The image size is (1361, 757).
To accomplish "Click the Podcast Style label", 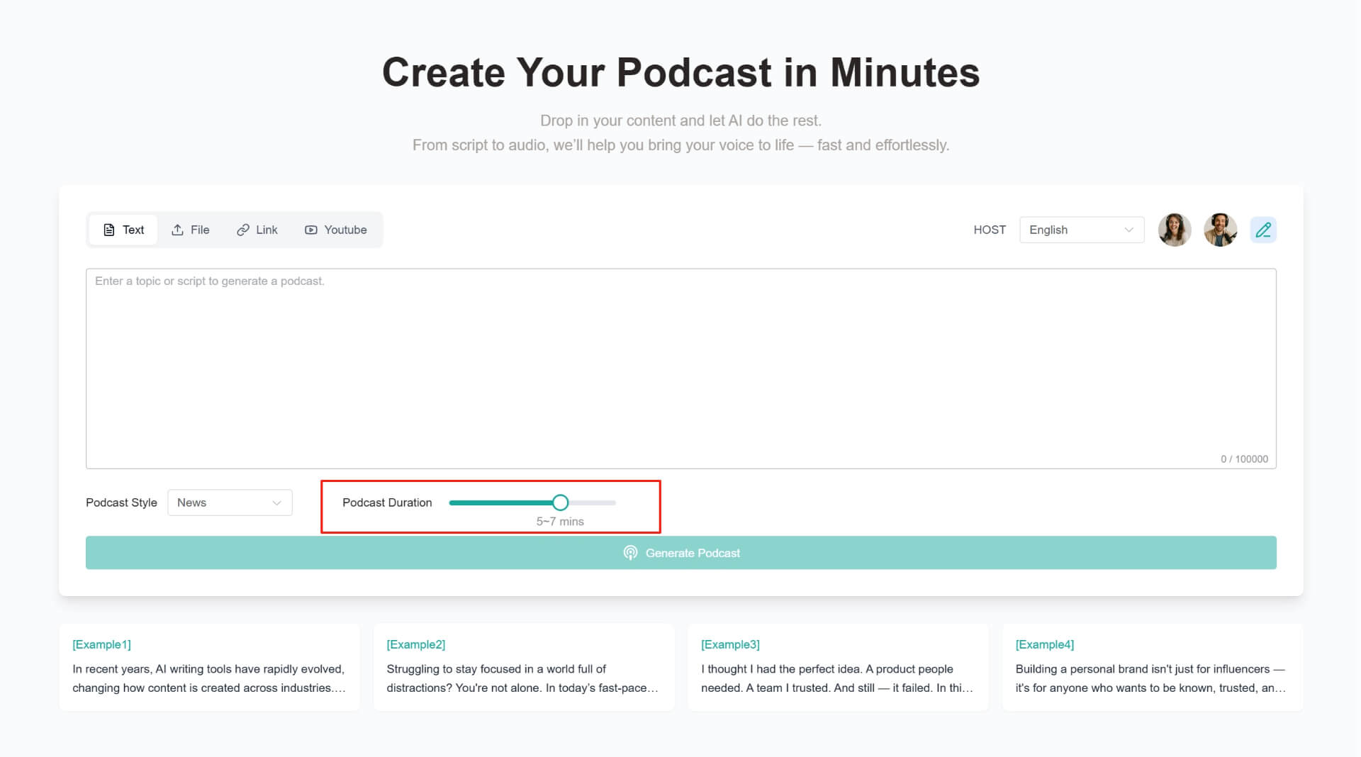I will [x=121, y=503].
